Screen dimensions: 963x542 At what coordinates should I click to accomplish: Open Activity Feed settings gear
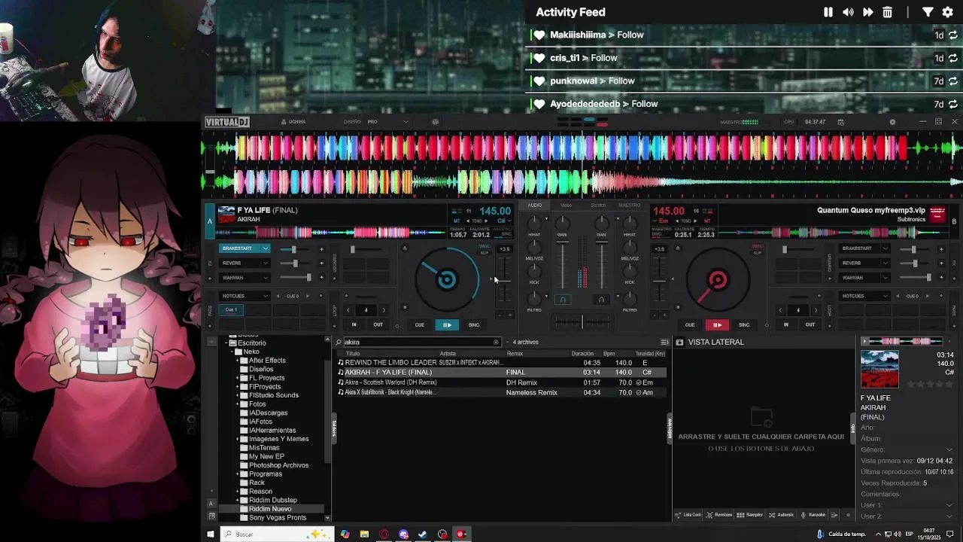tap(948, 12)
